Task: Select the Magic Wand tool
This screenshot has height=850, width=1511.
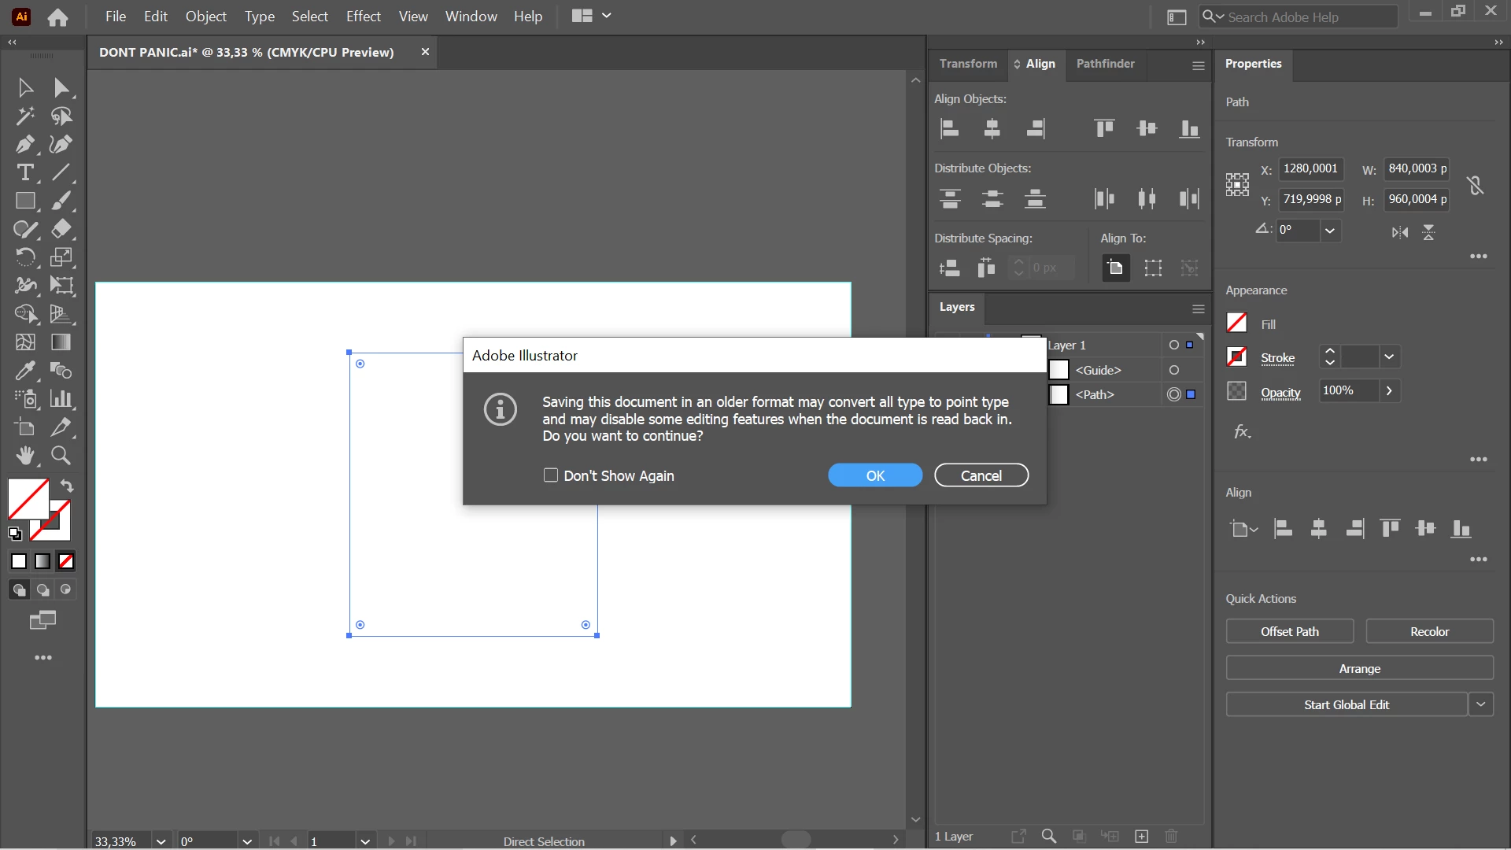Action: coord(24,116)
